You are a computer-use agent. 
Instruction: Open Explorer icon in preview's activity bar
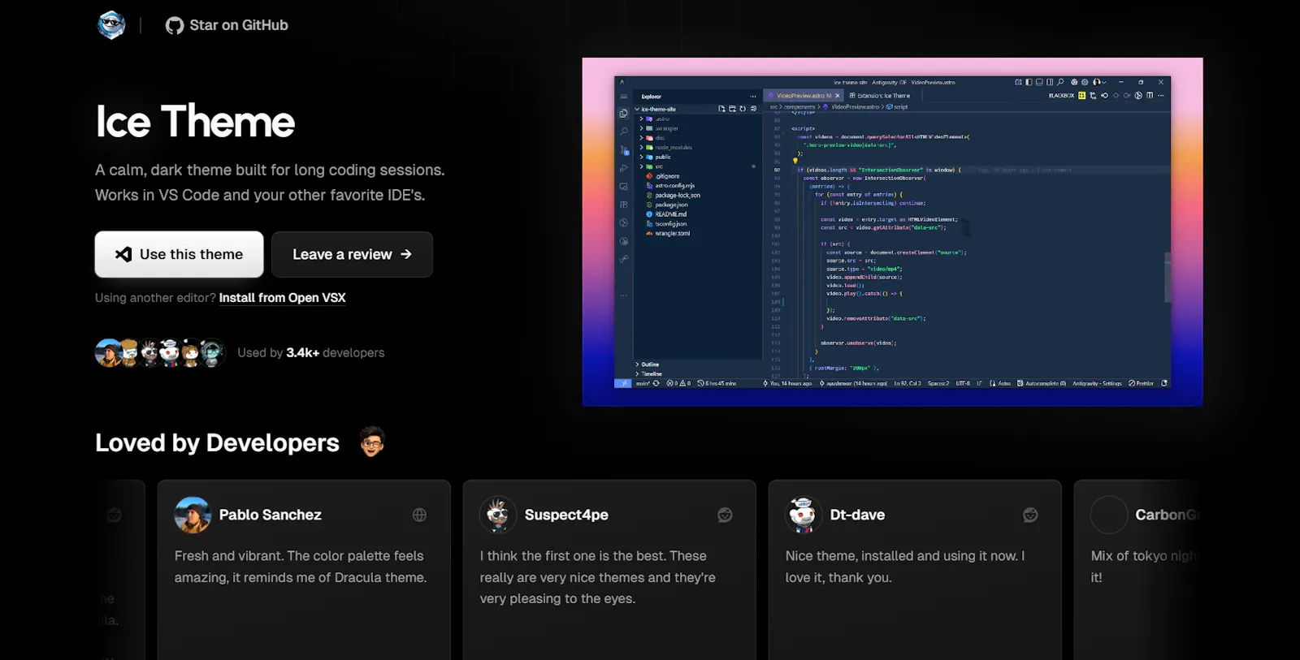pyautogui.click(x=623, y=114)
